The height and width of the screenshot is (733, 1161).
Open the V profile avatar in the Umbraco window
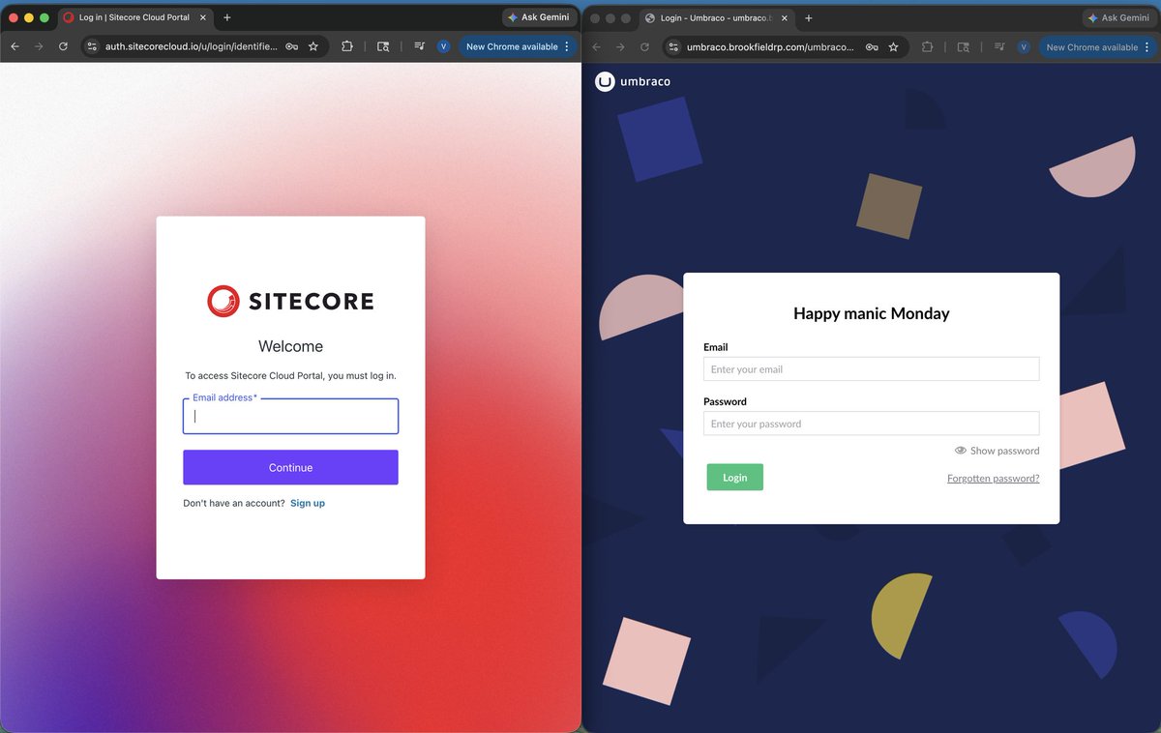tap(1023, 46)
